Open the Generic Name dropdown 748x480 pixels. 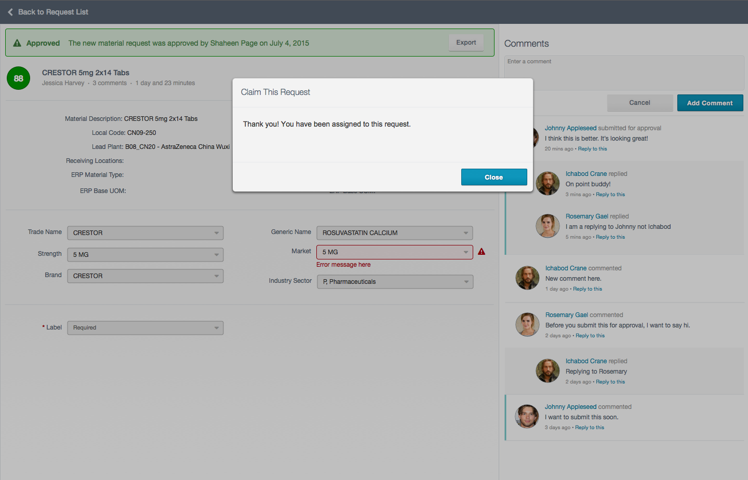(395, 233)
